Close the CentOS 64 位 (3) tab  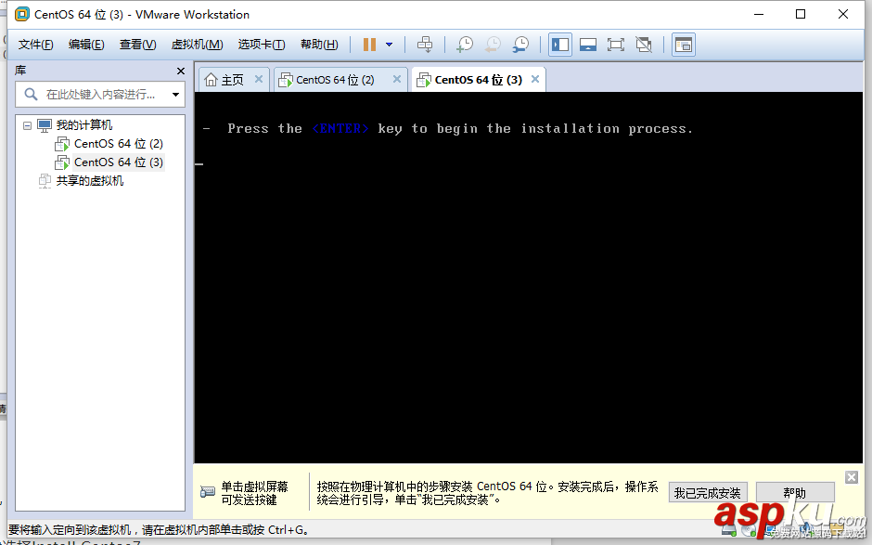click(x=535, y=79)
